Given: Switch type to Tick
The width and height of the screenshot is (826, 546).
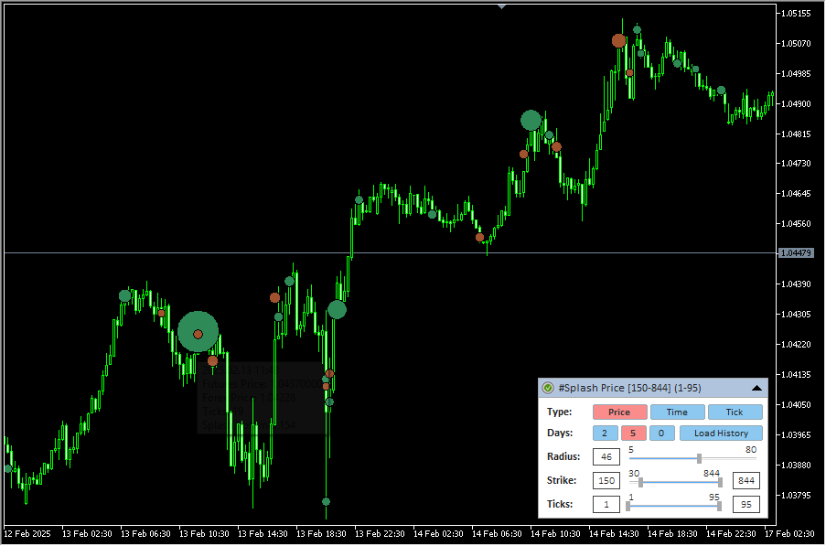Looking at the screenshot, I should (735, 412).
